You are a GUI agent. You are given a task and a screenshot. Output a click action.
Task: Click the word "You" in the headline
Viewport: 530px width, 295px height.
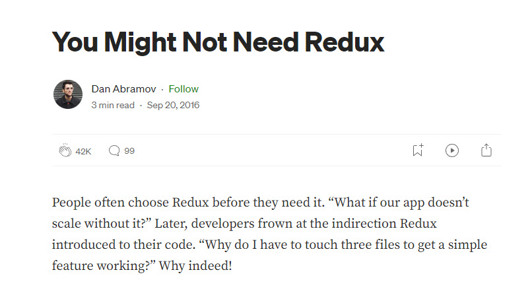pos(76,42)
